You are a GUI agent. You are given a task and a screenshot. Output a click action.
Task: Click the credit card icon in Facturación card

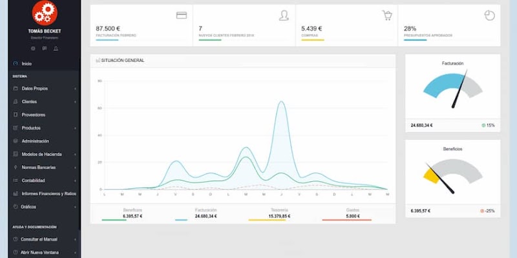point(182,15)
